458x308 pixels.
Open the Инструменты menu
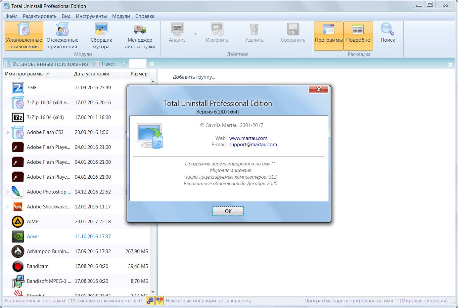[91, 16]
